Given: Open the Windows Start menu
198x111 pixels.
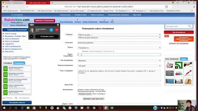Looking at the screenshot, I should coord(4,108).
